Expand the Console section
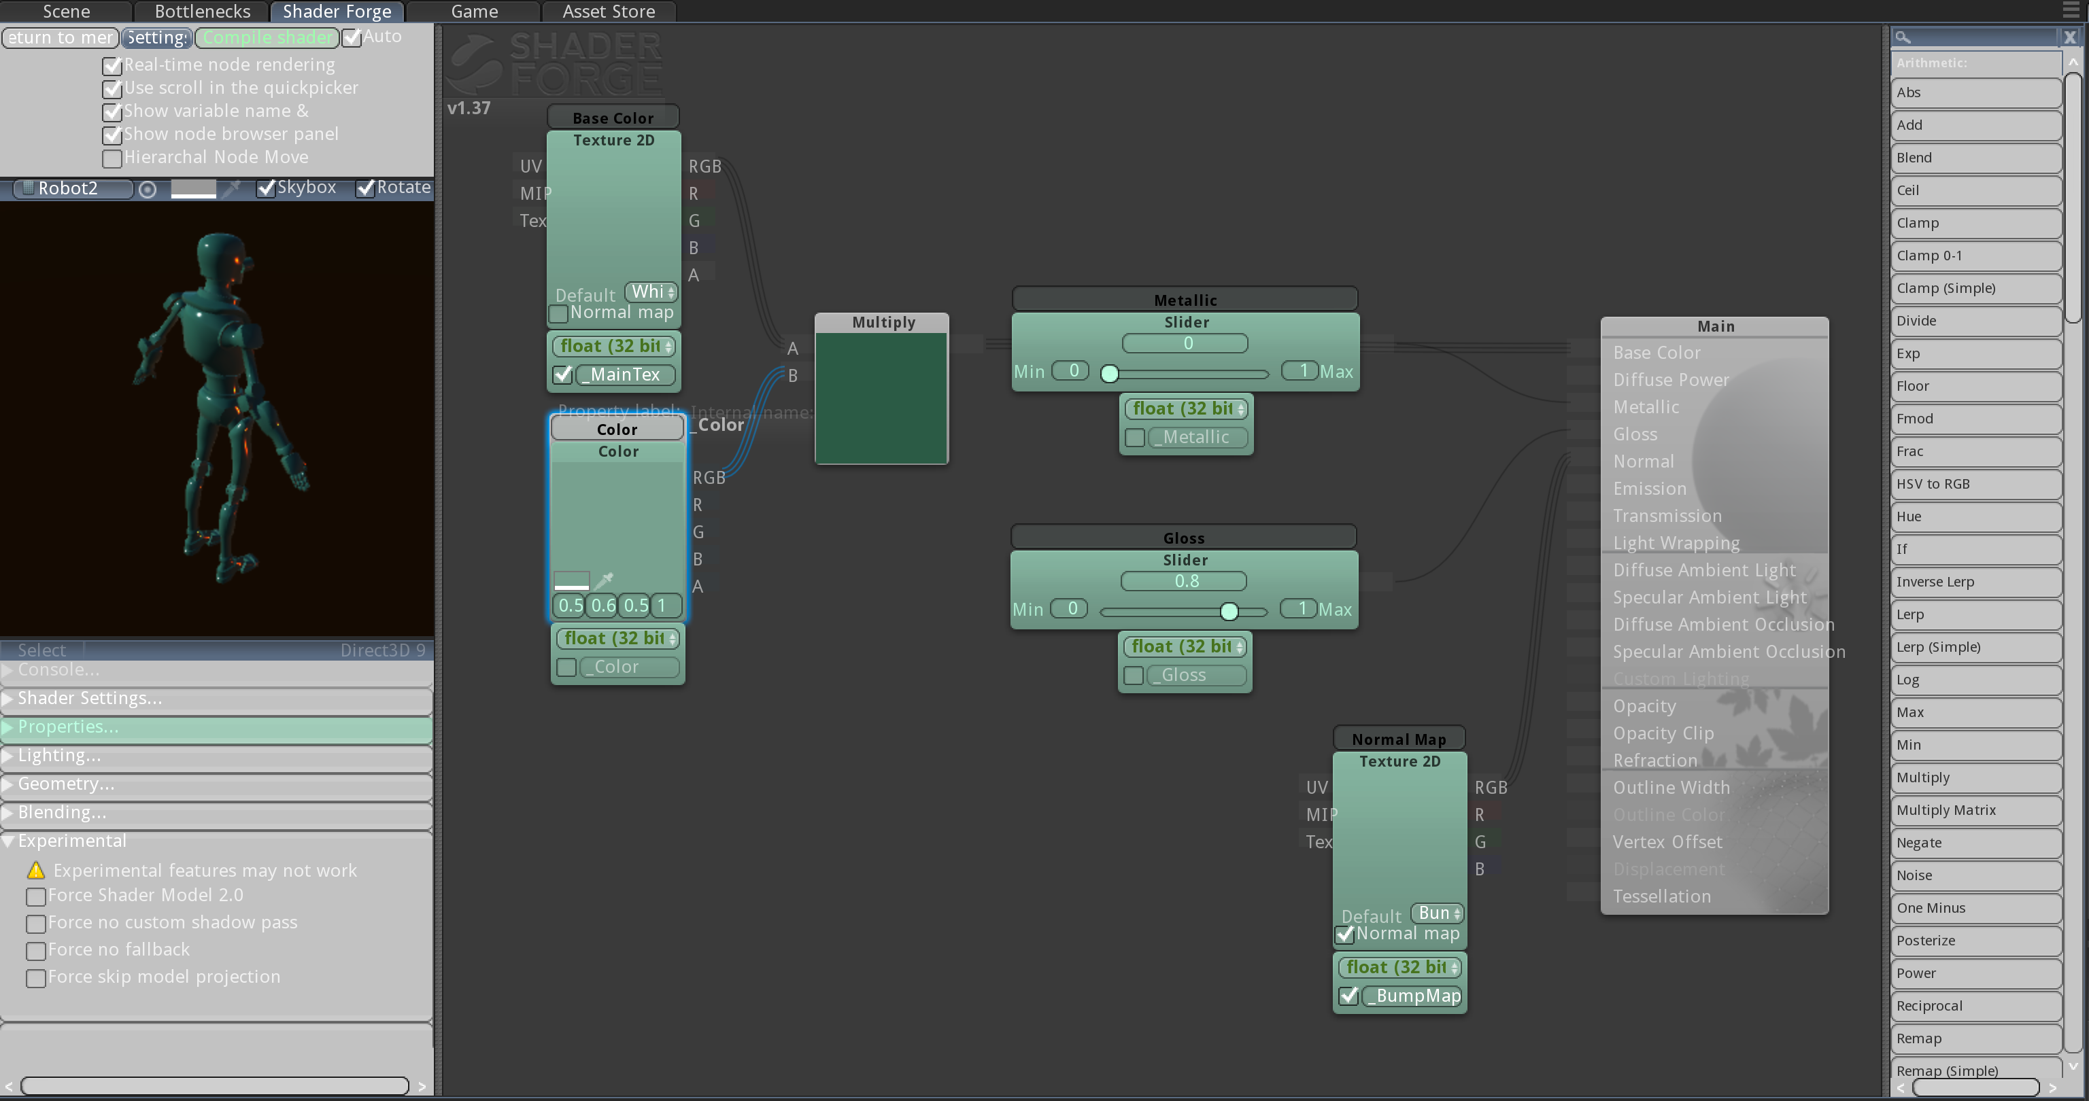Screen dimensions: 2089x1101 coord(216,671)
